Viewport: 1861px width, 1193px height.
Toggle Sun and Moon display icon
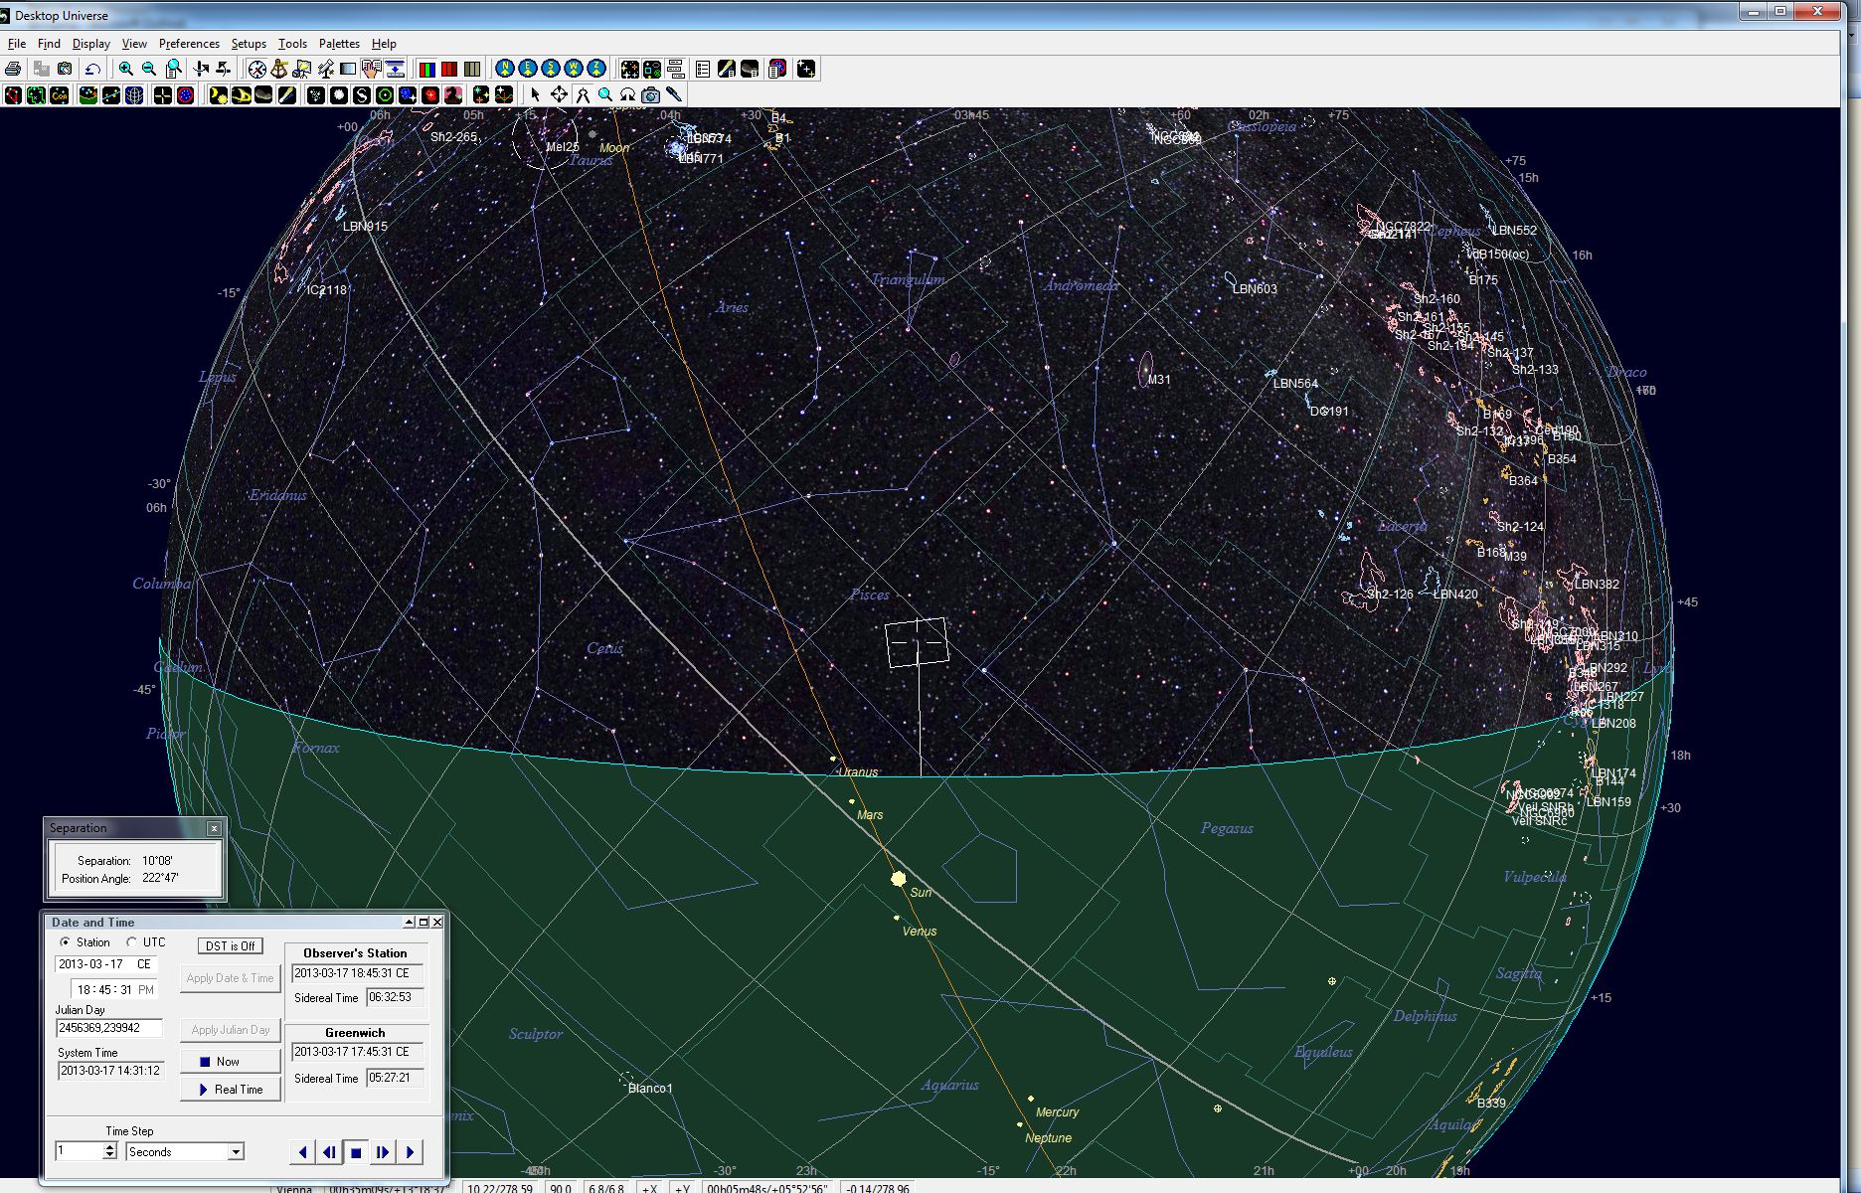[218, 94]
